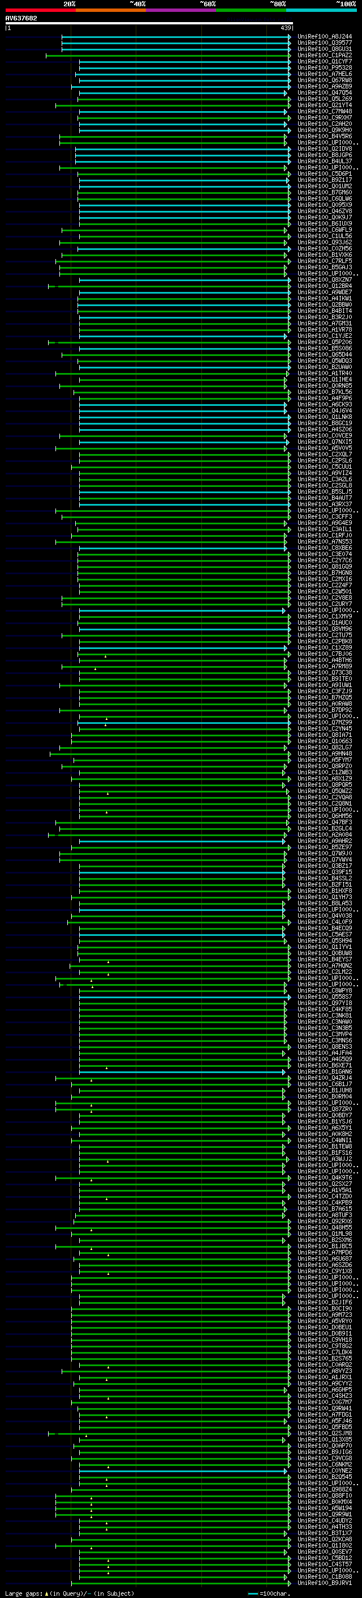Click the query end position 439

point(285,28)
